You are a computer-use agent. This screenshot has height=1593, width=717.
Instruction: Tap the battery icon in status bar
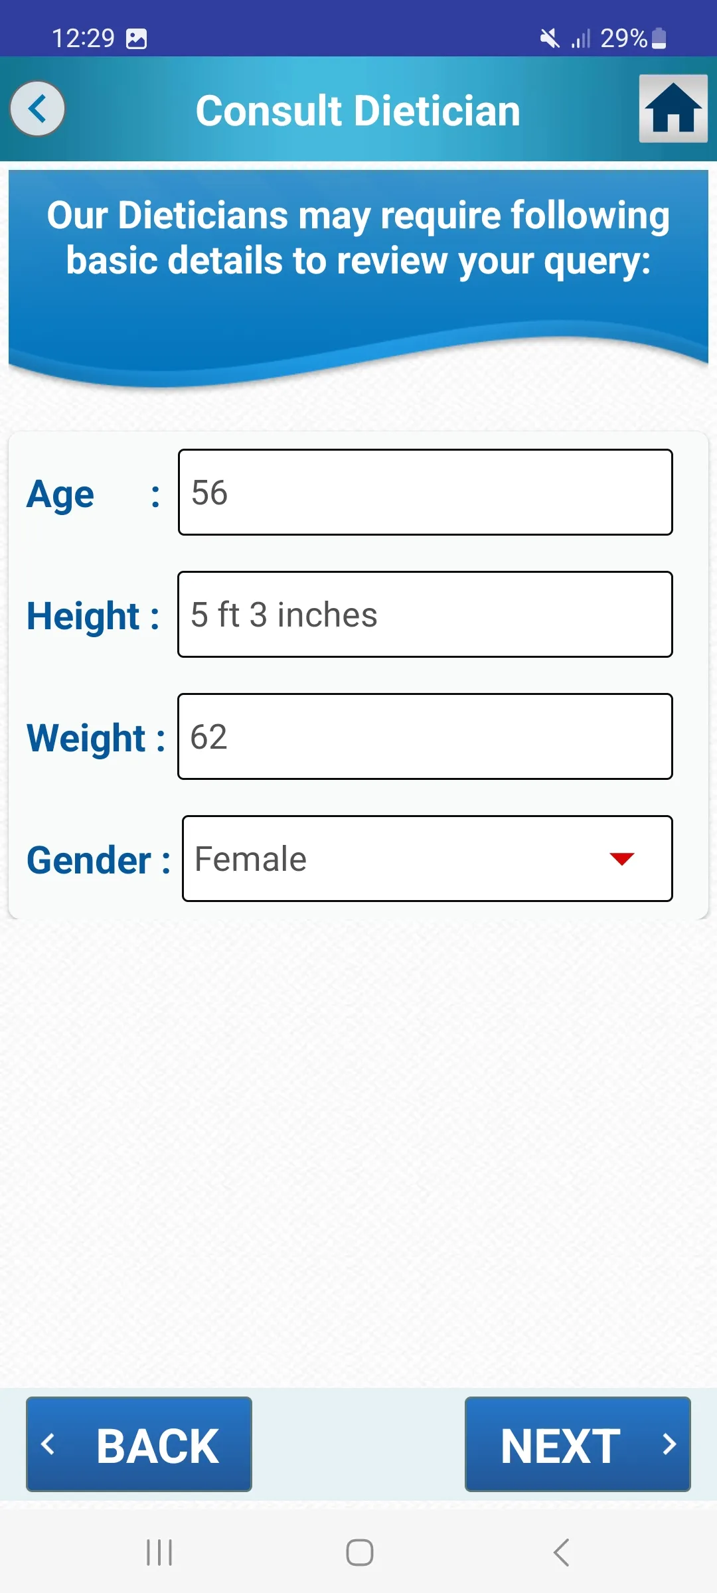pyautogui.click(x=659, y=38)
